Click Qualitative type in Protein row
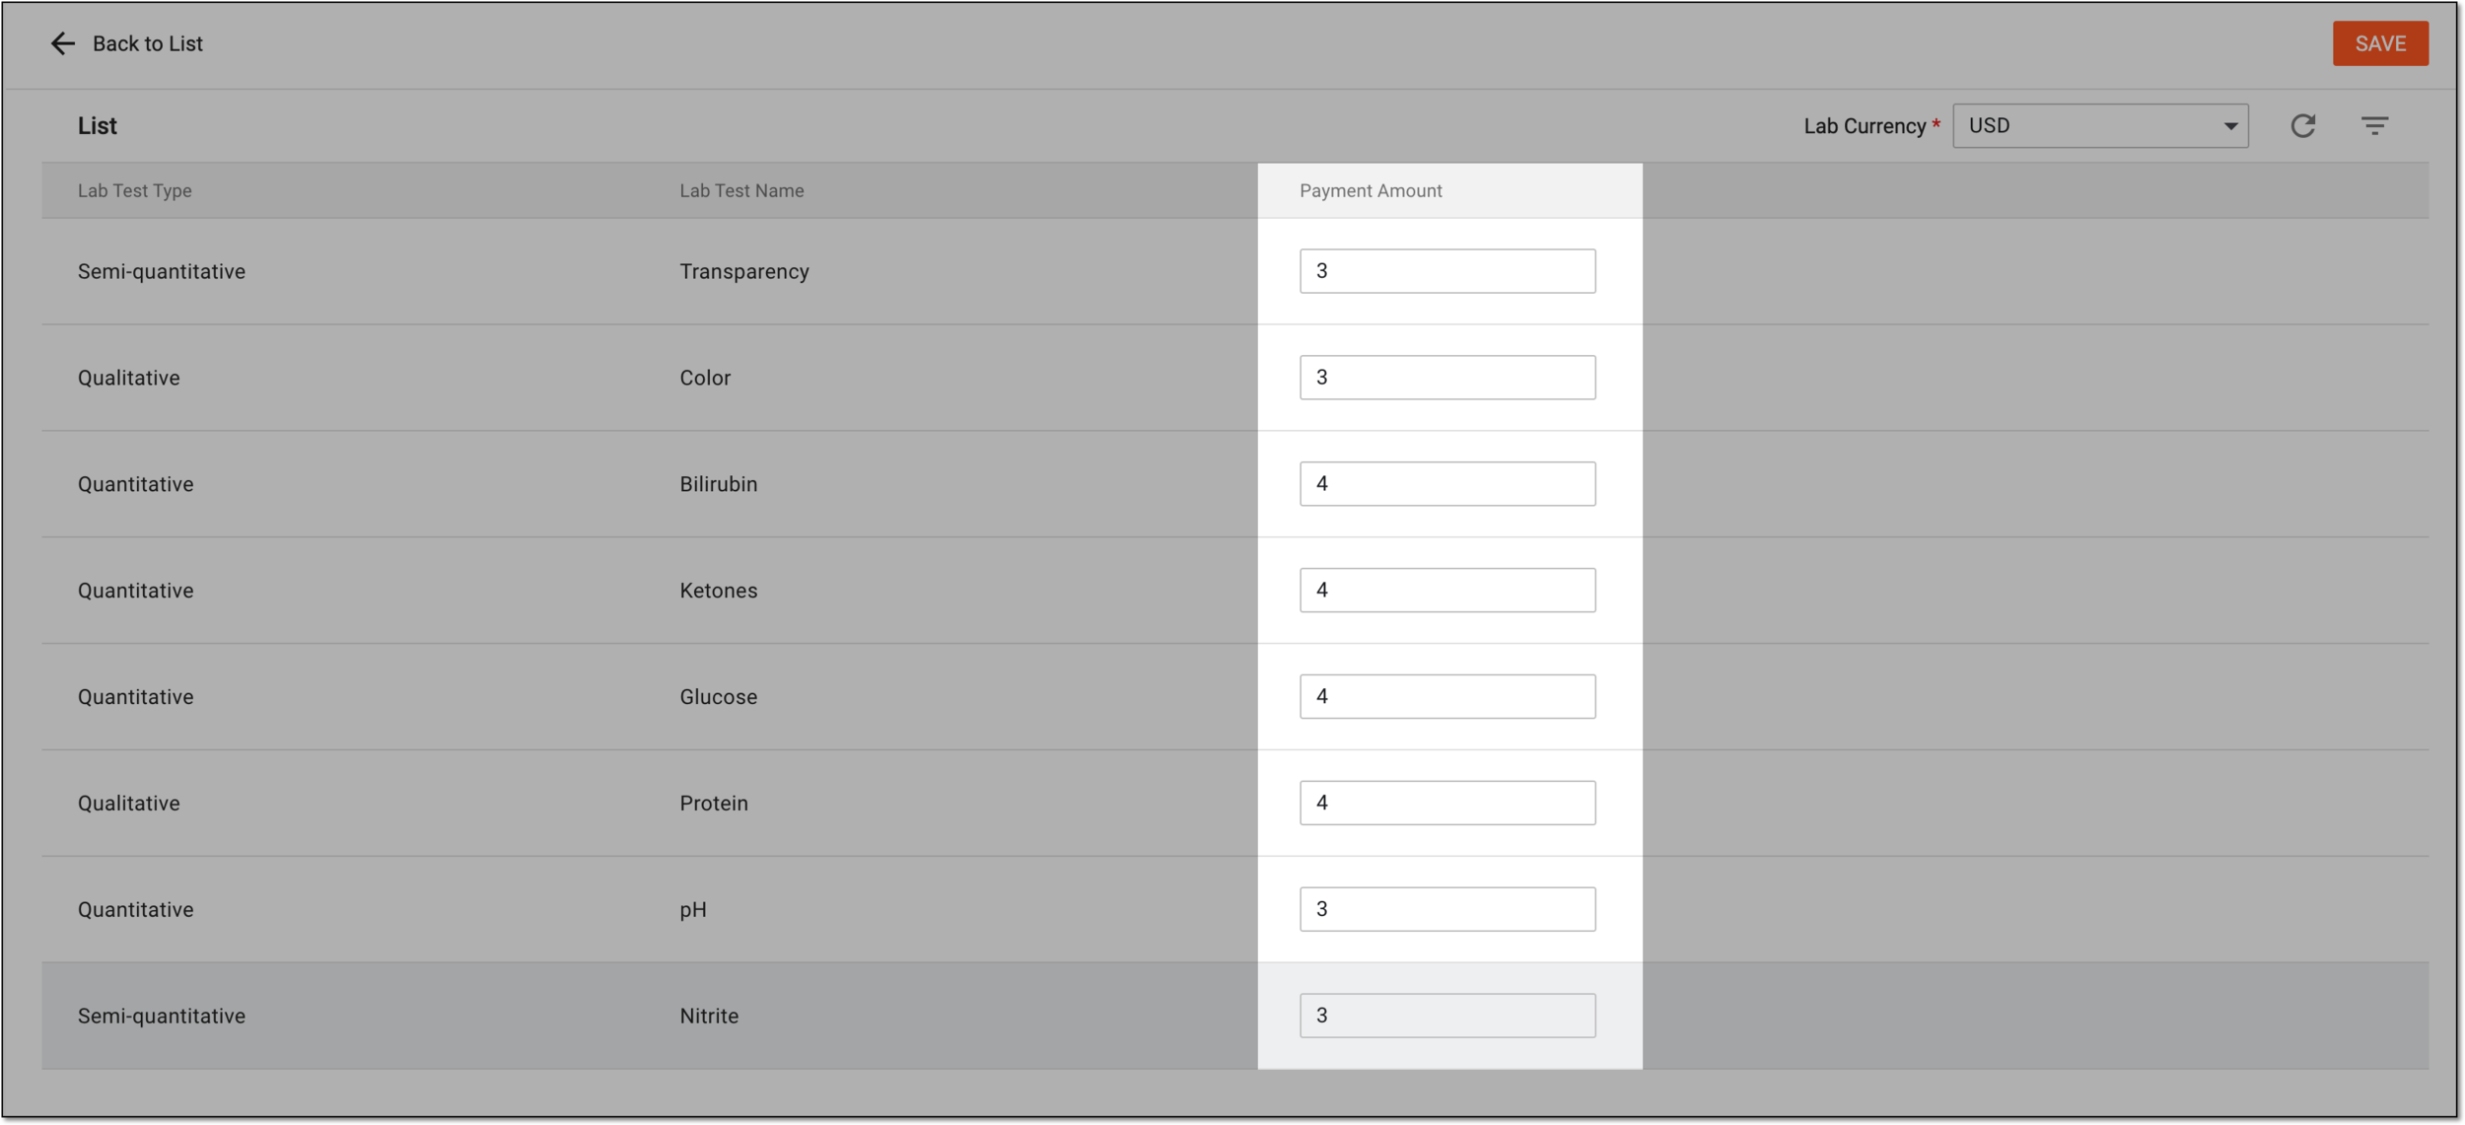The width and height of the screenshot is (2465, 1125). [129, 805]
